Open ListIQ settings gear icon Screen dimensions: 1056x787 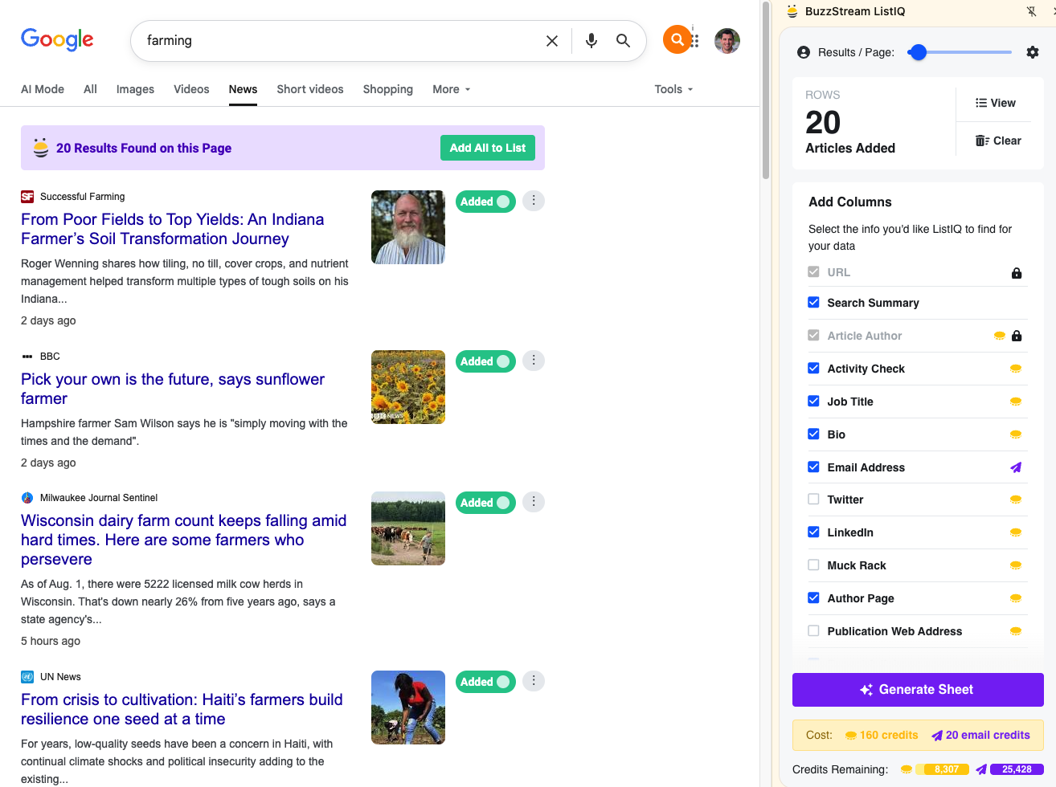(1033, 52)
